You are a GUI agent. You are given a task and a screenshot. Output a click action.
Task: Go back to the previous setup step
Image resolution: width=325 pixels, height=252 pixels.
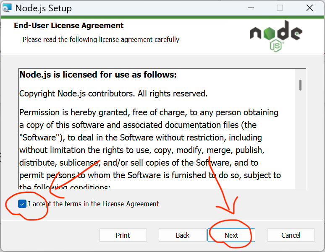pos(183,235)
